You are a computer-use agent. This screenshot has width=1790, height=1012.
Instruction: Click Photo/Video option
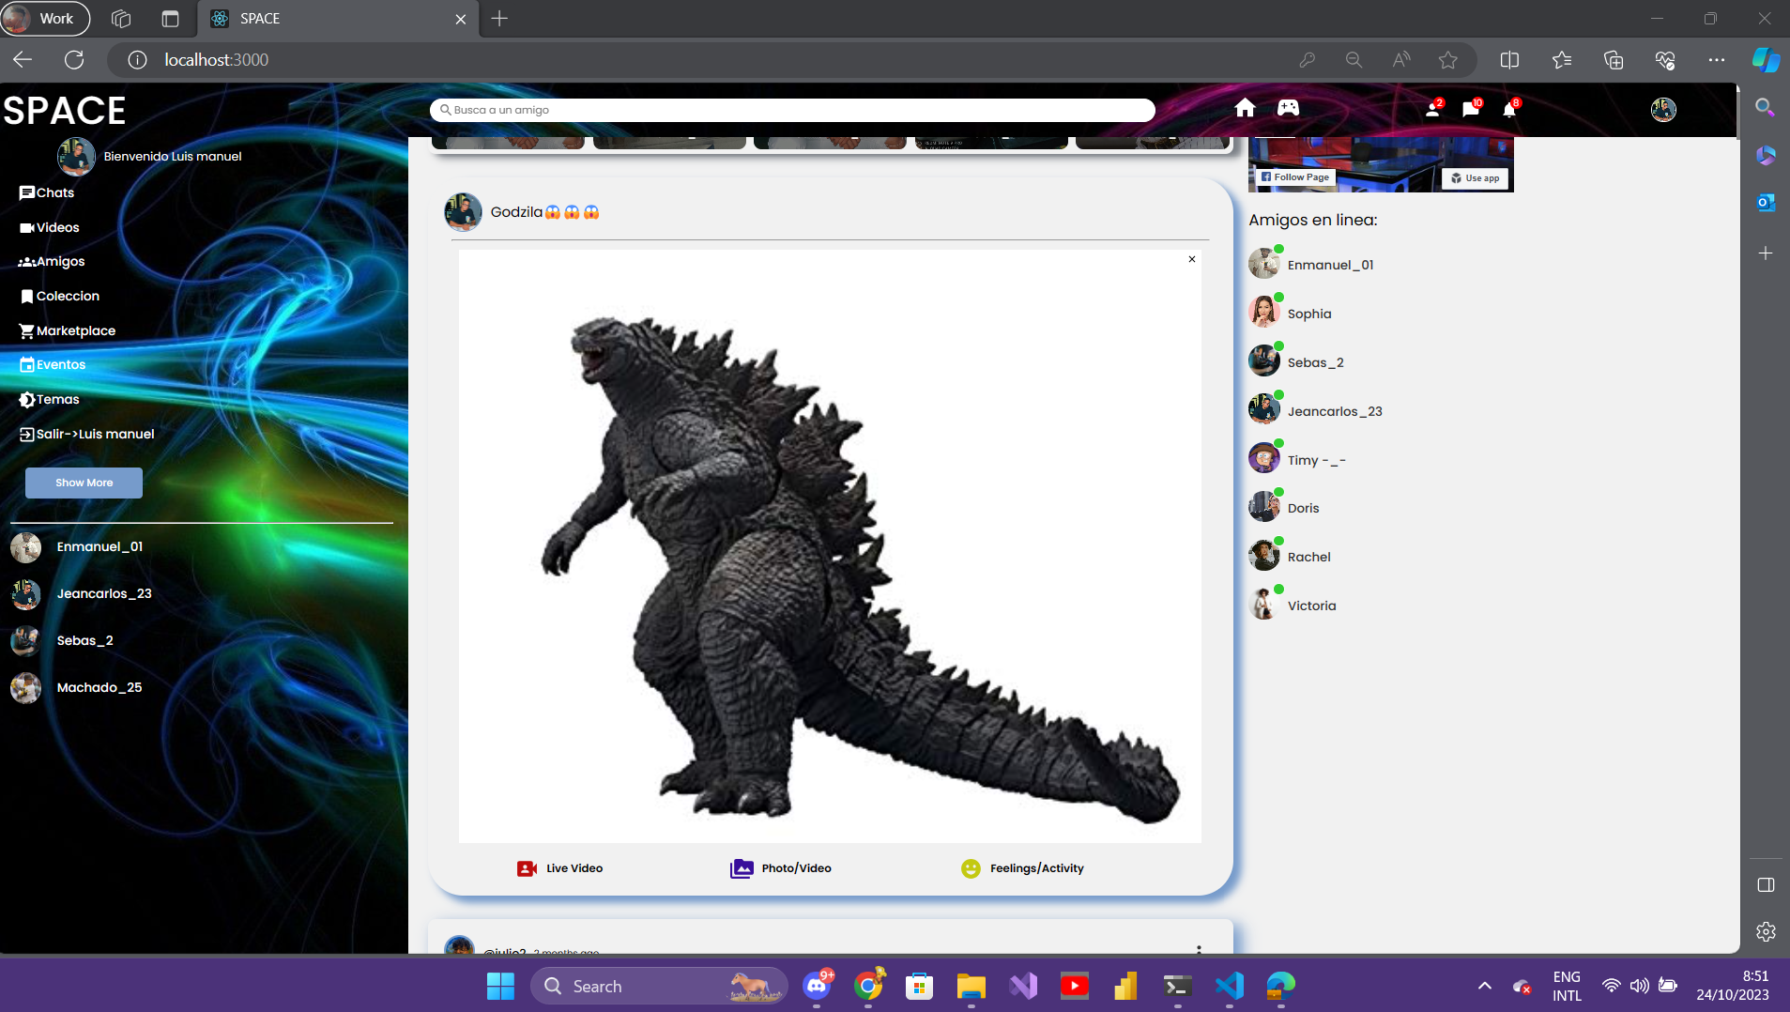pos(781,868)
